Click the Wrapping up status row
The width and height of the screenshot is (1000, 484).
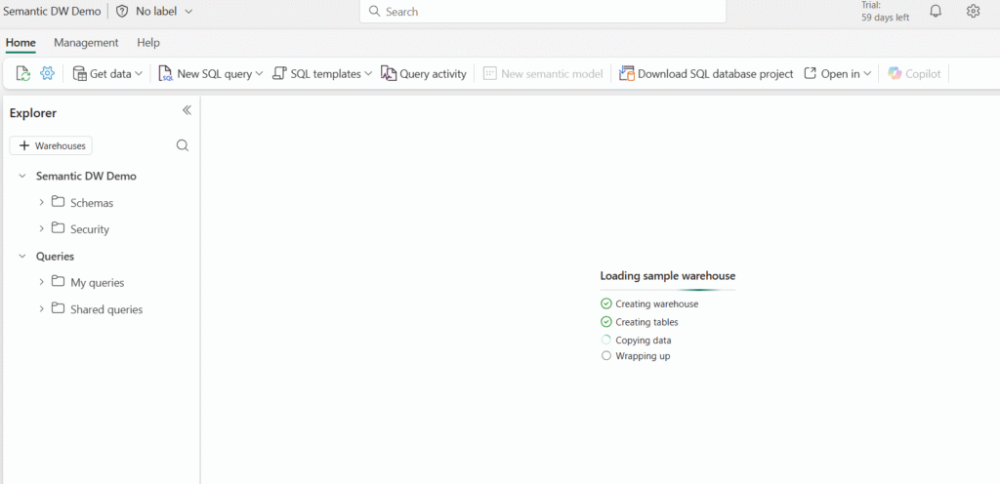coord(636,356)
